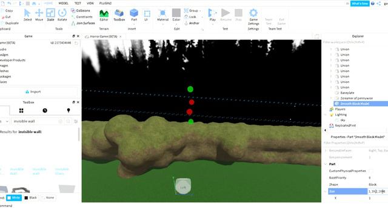Viewport: 388px width, 218px height.
Task: Toggle Collisions option
Action: 81,11
